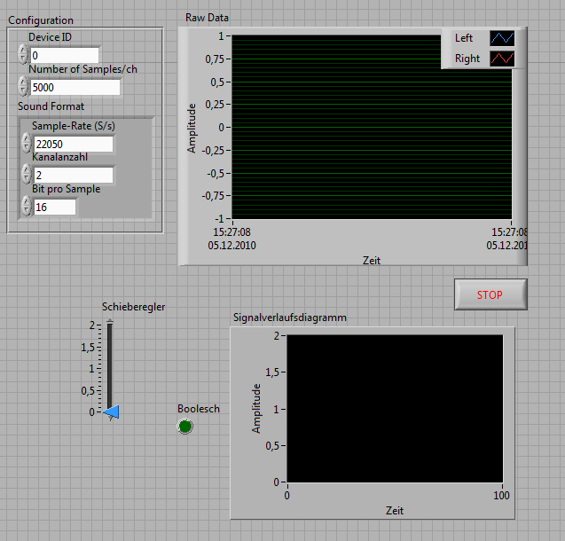Focus the Sample-Rate field showing 22050

click(74, 144)
